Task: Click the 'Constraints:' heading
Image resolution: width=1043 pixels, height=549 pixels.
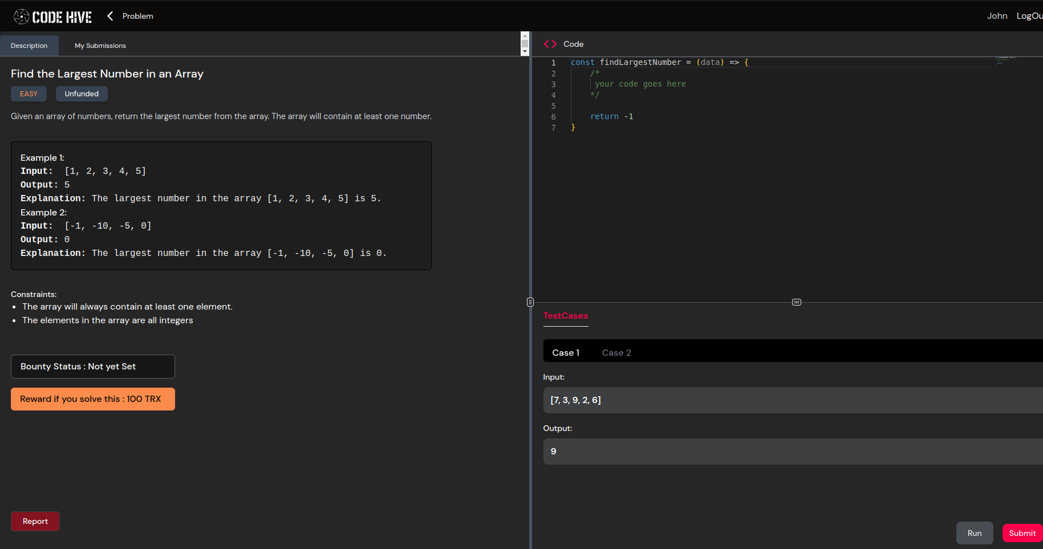Action: tap(34, 294)
